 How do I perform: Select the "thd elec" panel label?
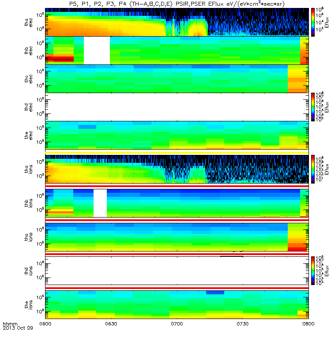click(28, 107)
